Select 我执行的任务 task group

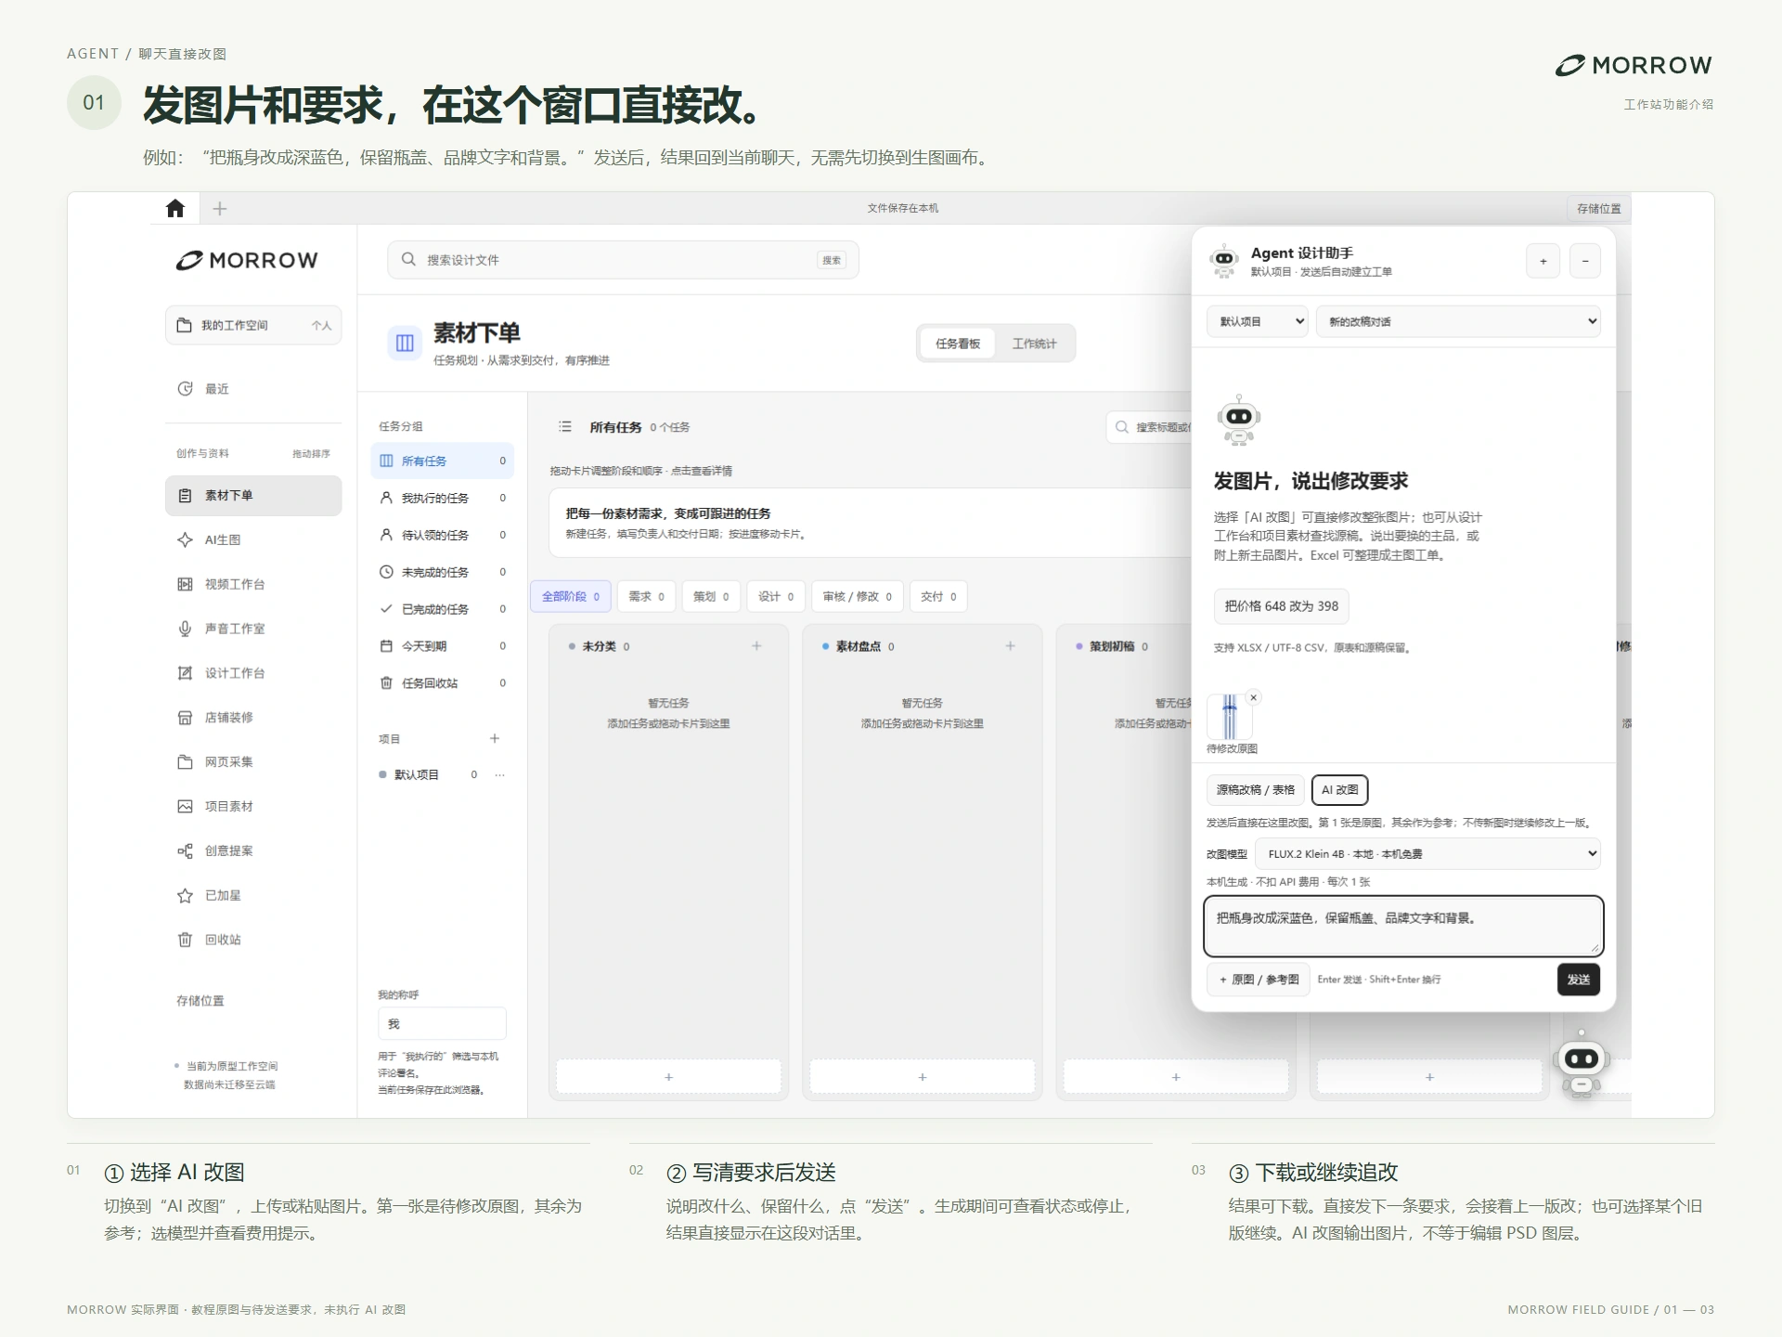click(x=443, y=499)
